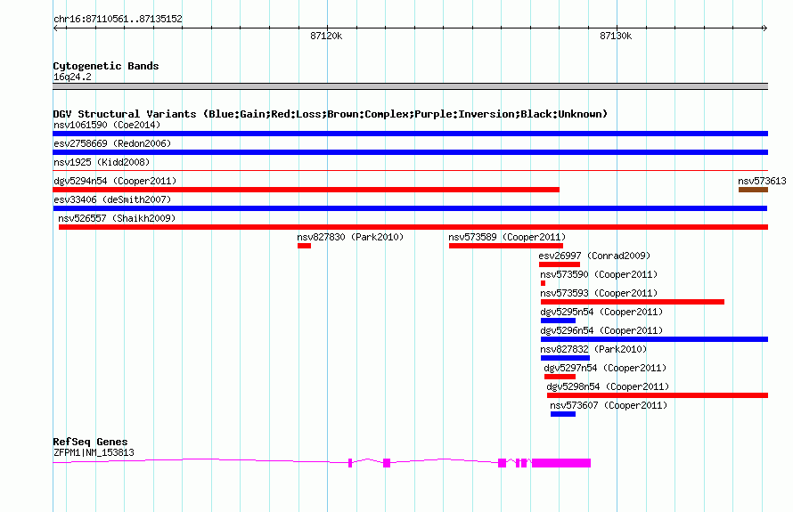Click the nsv827830 (Park2010) label
This screenshot has width=793, height=512.
(350, 237)
